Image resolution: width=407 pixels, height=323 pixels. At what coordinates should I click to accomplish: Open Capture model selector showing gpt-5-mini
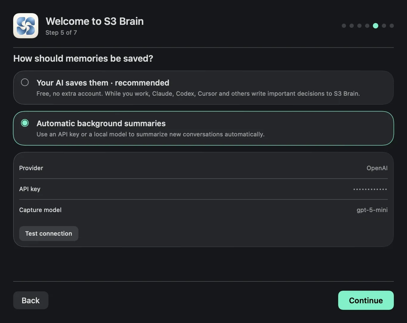pyautogui.click(x=372, y=210)
